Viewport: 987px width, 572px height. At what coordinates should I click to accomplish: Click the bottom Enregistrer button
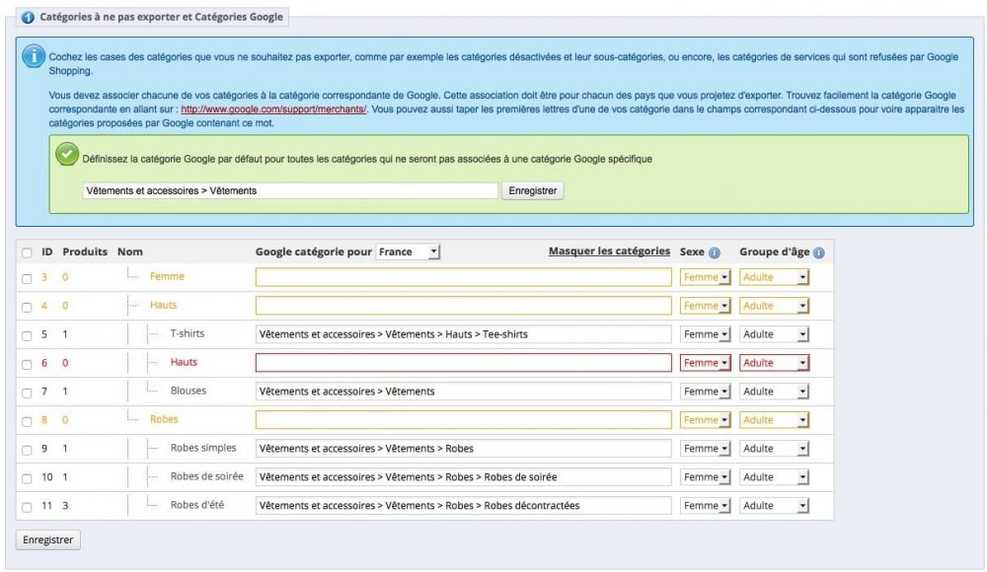(47, 539)
